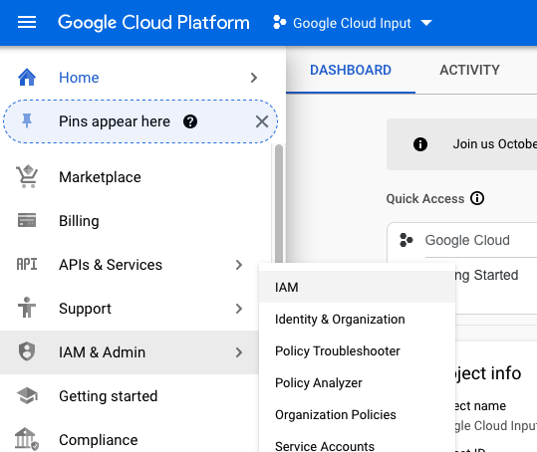The width and height of the screenshot is (537, 452).
Task: Select IAM & Admin in sidebar
Action: [x=102, y=352]
